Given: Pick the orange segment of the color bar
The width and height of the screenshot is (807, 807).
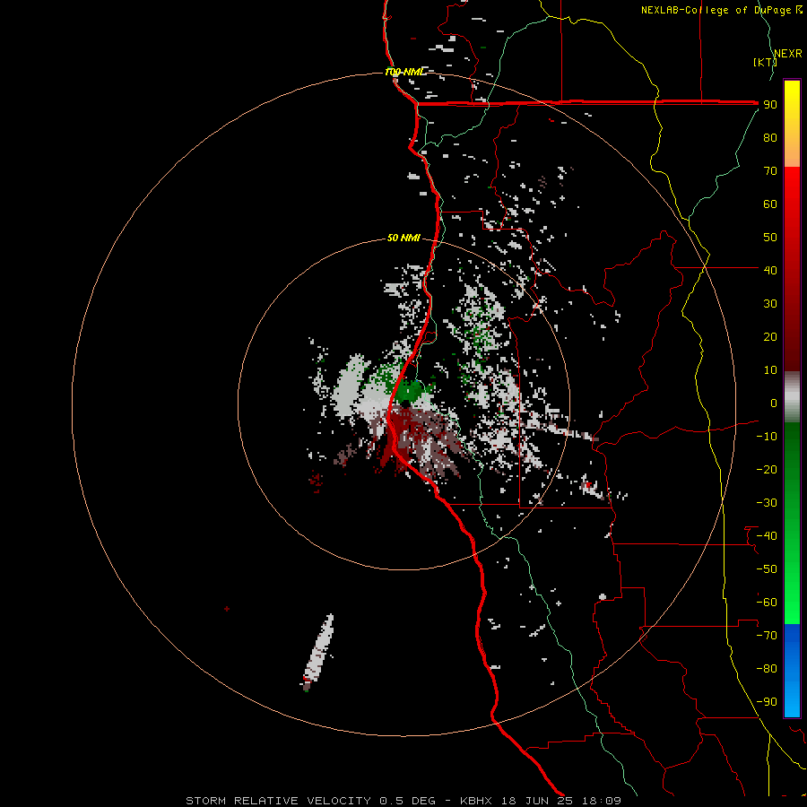Looking at the screenshot, I should tap(792, 154).
